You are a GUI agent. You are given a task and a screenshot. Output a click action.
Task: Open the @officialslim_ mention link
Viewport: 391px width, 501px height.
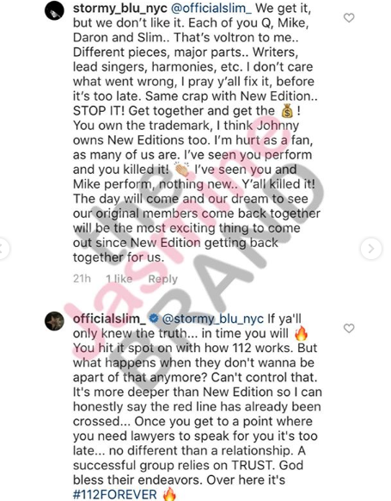[211, 9]
